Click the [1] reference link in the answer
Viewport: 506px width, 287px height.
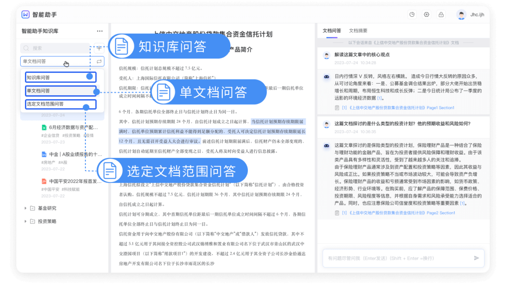[379, 98]
